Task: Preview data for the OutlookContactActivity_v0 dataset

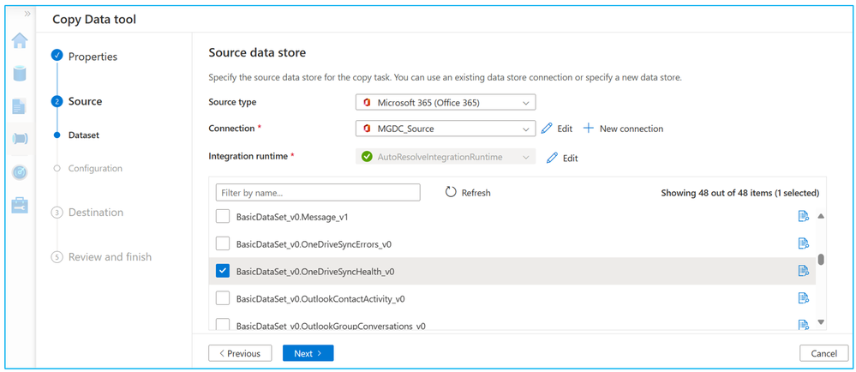Action: [803, 297]
